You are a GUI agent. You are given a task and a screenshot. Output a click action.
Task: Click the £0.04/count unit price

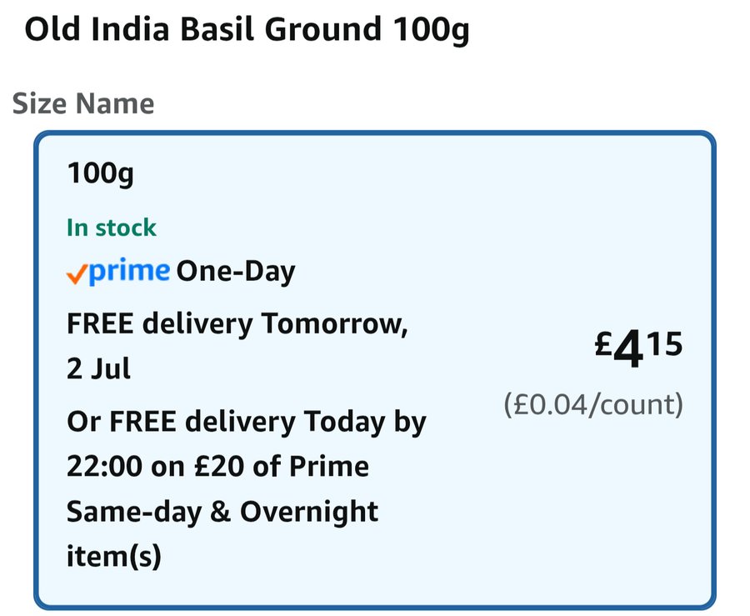[x=593, y=404]
